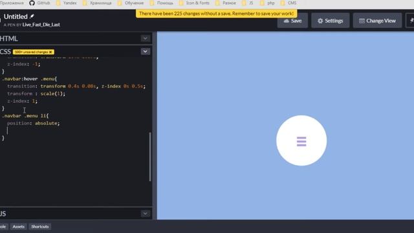Click the hamburger menu icon in preview
Image resolution: width=414 pixels, height=233 pixels.
(301, 141)
